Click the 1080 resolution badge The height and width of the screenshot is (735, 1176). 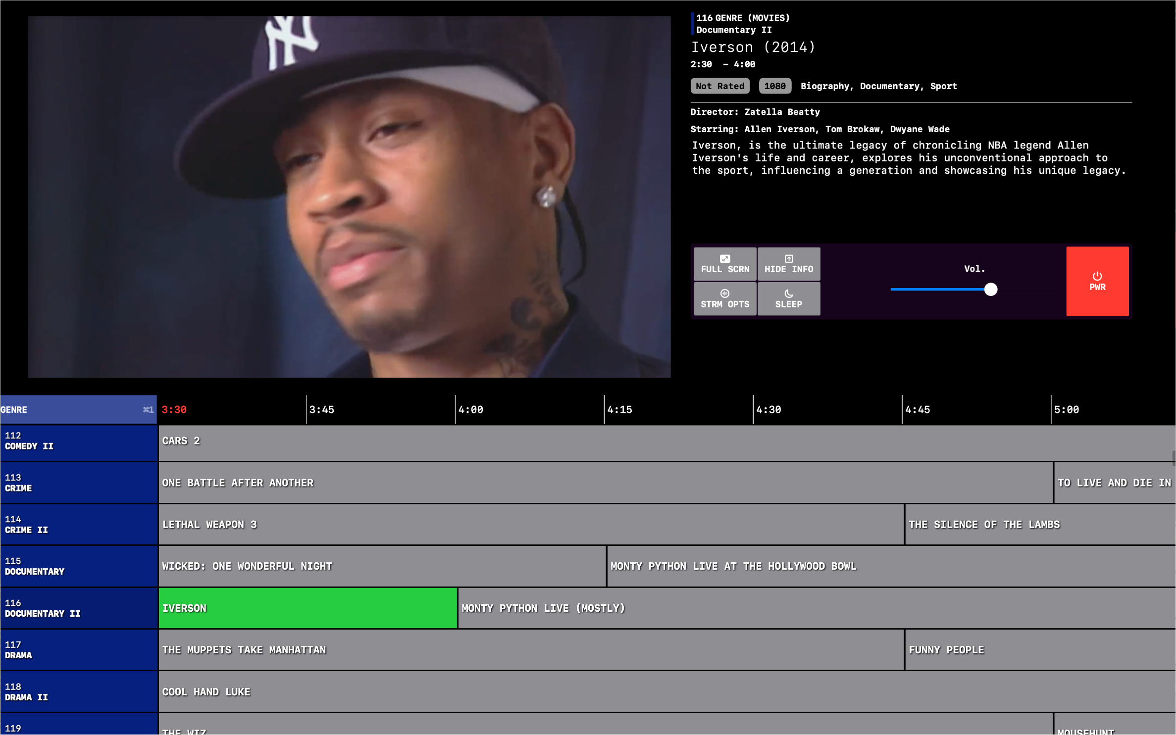point(775,86)
